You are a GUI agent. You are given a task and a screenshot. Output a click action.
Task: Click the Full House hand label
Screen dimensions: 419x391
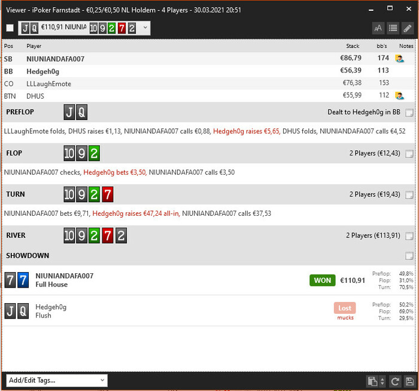tap(51, 285)
